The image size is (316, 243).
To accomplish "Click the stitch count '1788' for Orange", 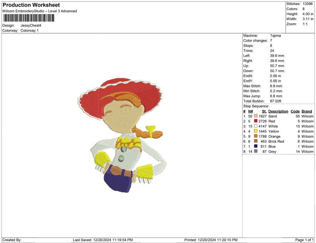I will coord(263,136).
